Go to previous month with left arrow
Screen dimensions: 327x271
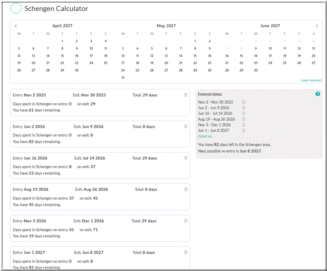pyautogui.click(x=16, y=26)
